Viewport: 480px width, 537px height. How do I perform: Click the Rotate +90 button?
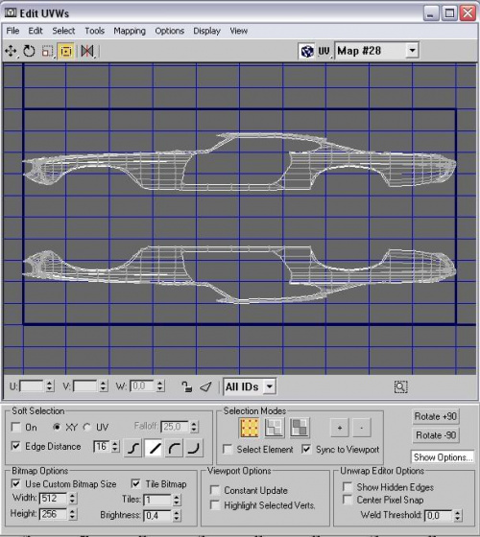point(436,416)
